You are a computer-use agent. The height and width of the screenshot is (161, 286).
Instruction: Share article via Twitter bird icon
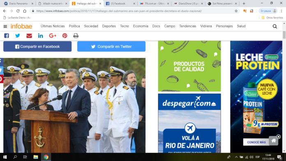(x=18, y=36)
